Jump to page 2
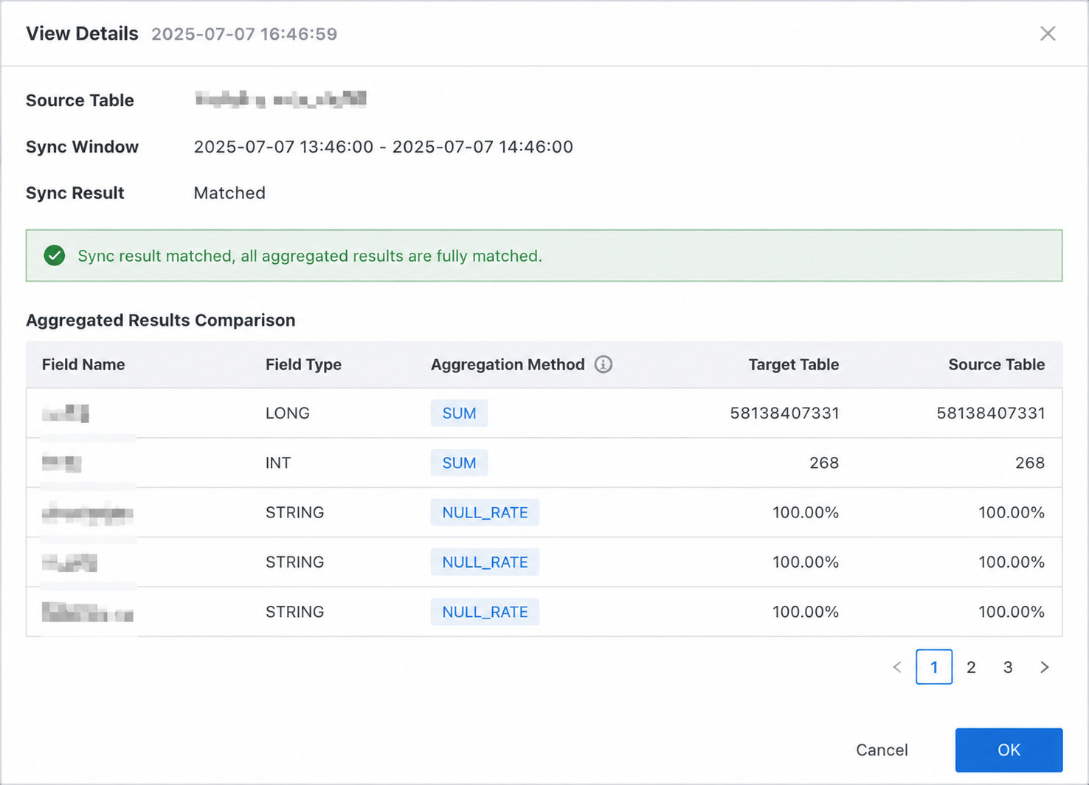This screenshot has height=785, width=1089. [x=971, y=667]
